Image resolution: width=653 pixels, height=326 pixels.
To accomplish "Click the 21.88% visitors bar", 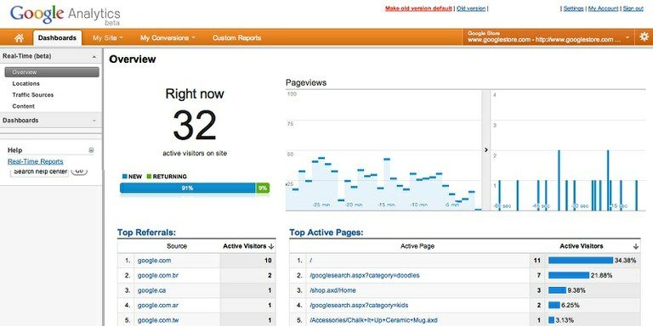I will (x=569, y=275).
